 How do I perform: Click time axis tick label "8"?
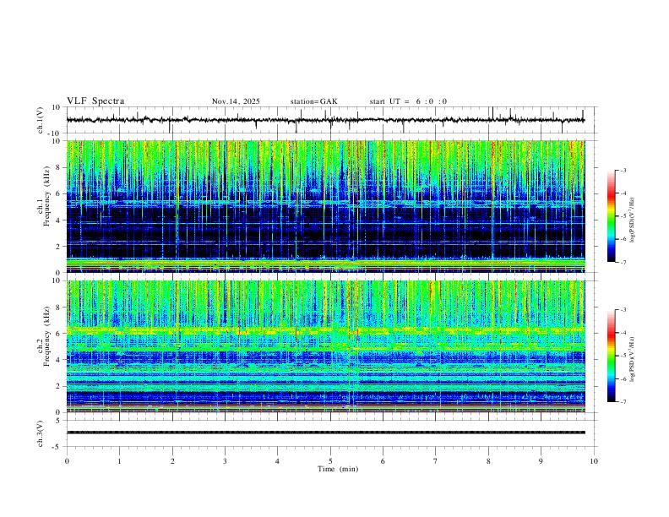pos(488,461)
